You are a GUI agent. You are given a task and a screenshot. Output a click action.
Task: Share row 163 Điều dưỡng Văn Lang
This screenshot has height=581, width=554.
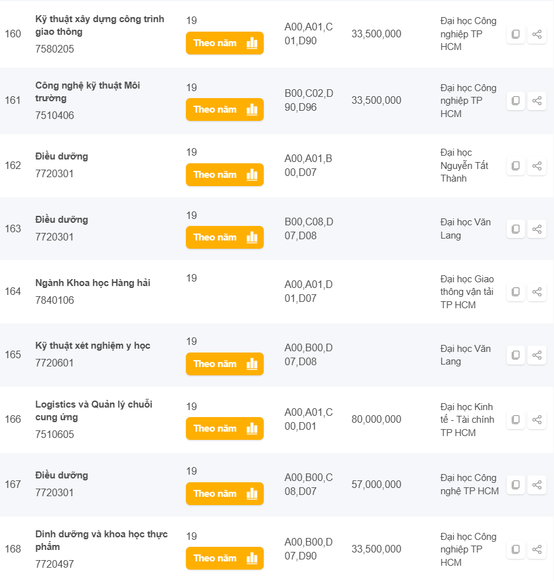tap(537, 228)
